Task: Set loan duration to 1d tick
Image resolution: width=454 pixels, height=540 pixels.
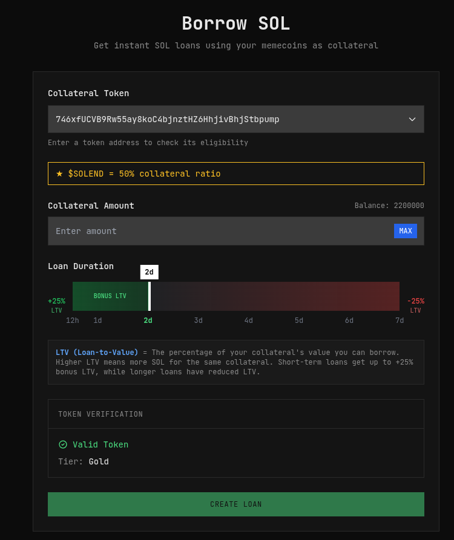Action: coord(97,320)
